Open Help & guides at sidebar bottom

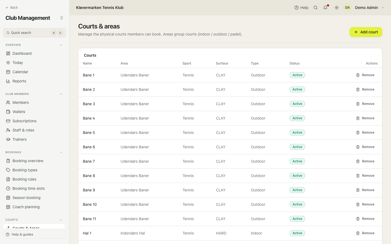34,235
